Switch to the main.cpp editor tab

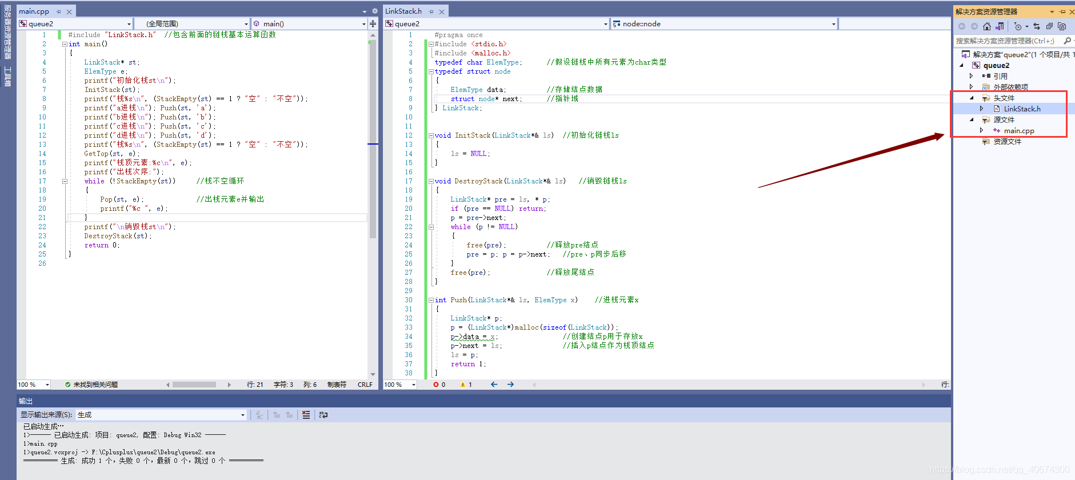pos(34,11)
